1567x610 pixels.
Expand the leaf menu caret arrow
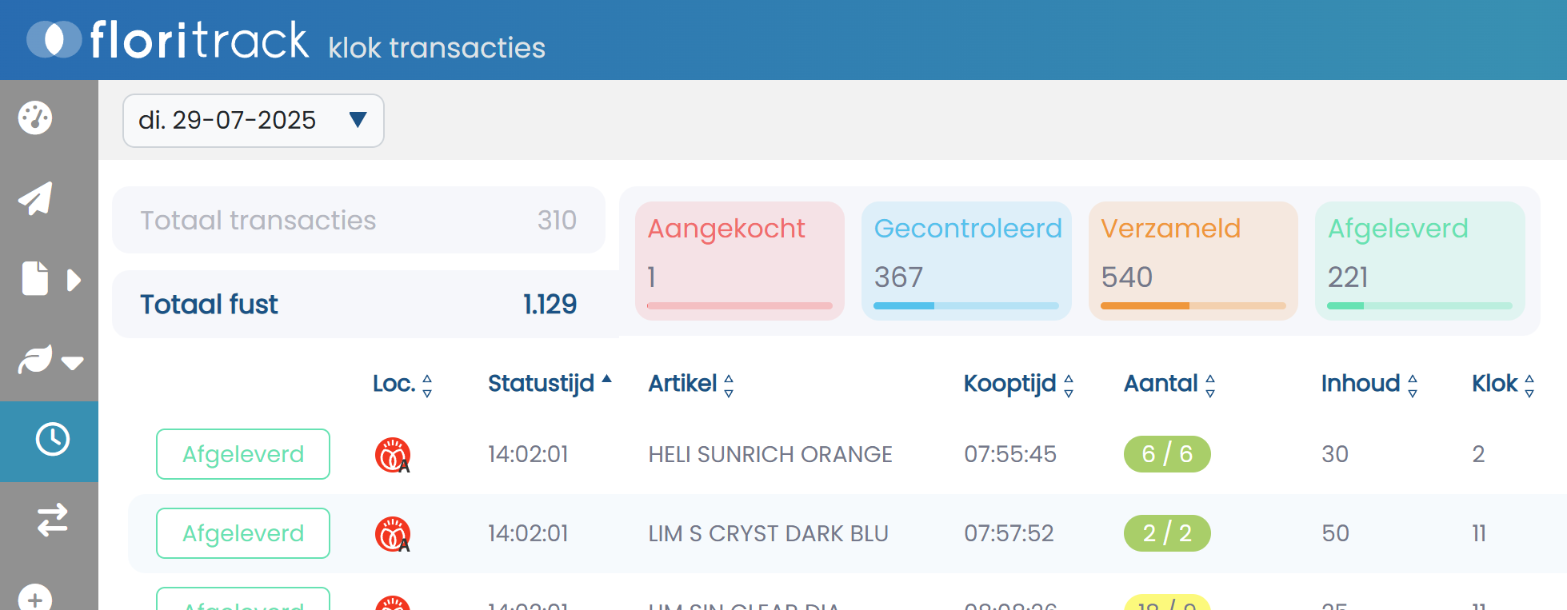(73, 363)
